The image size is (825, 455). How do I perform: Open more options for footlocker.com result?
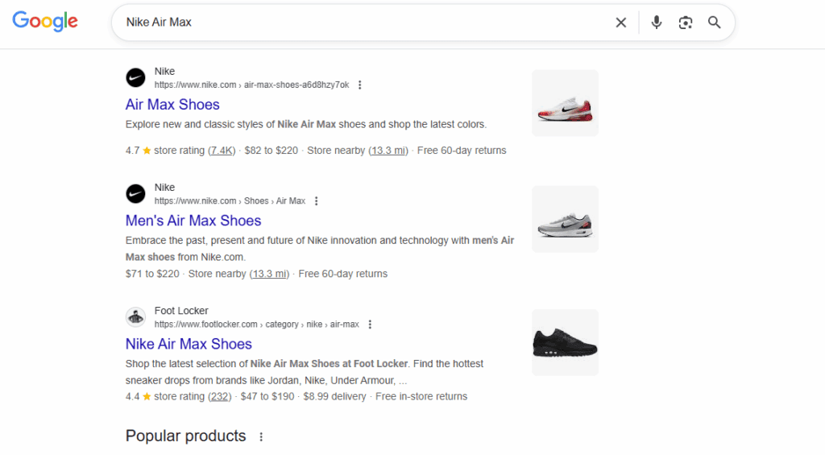[x=370, y=325]
